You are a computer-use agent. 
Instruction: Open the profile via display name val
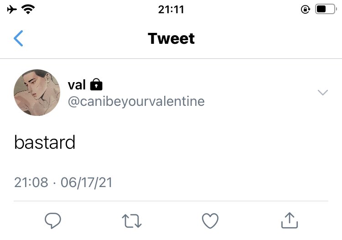pos(77,85)
